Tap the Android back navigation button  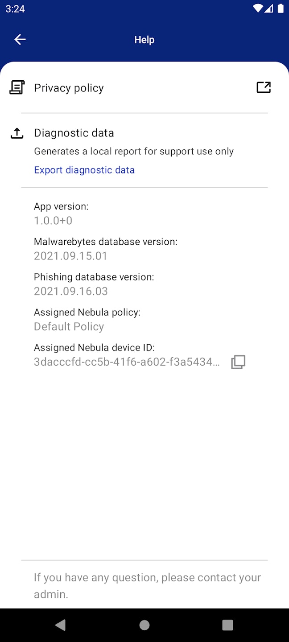(61, 625)
